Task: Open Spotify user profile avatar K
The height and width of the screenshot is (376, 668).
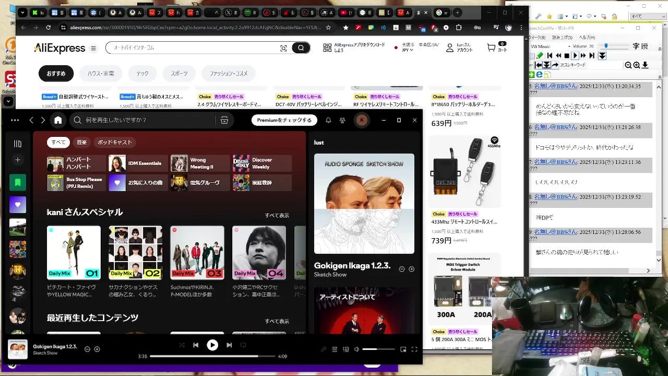Action: [362, 120]
